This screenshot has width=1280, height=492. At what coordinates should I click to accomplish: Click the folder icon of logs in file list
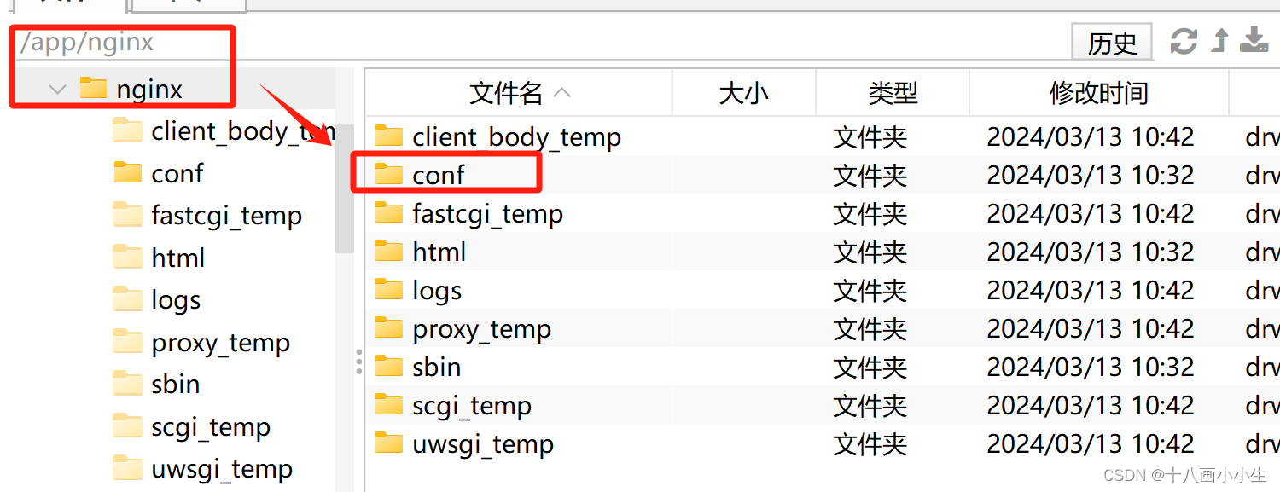[x=389, y=289]
